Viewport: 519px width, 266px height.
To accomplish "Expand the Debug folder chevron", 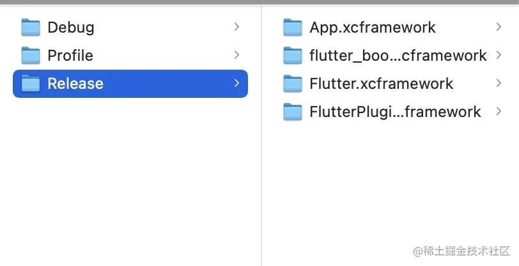I will tap(236, 27).
